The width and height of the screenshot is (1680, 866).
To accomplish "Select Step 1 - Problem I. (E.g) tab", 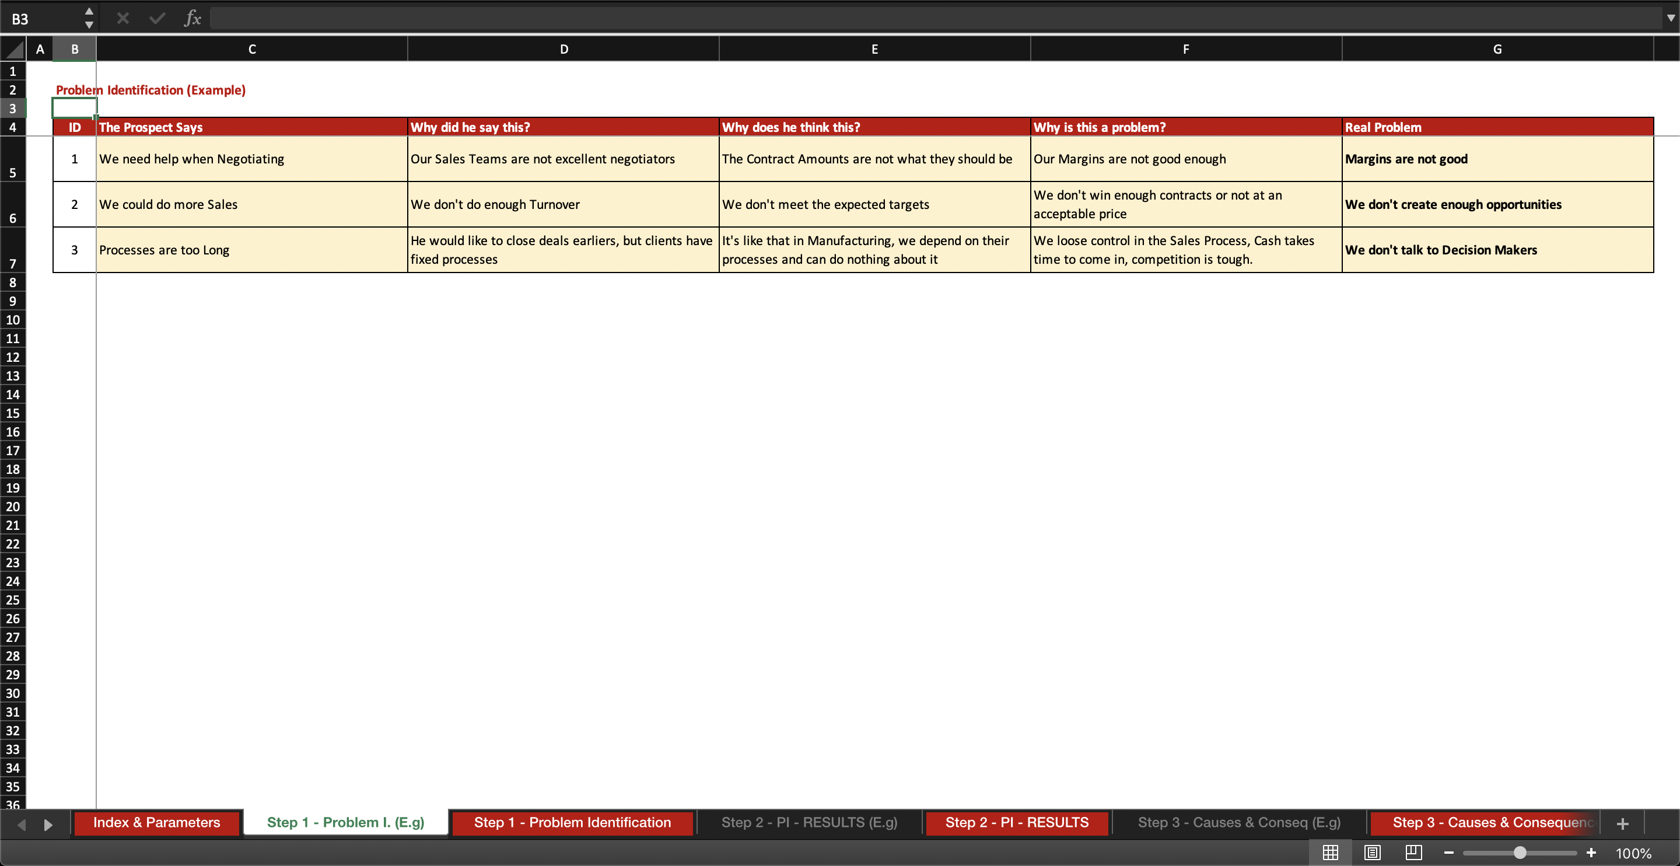I will click(x=346, y=822).
